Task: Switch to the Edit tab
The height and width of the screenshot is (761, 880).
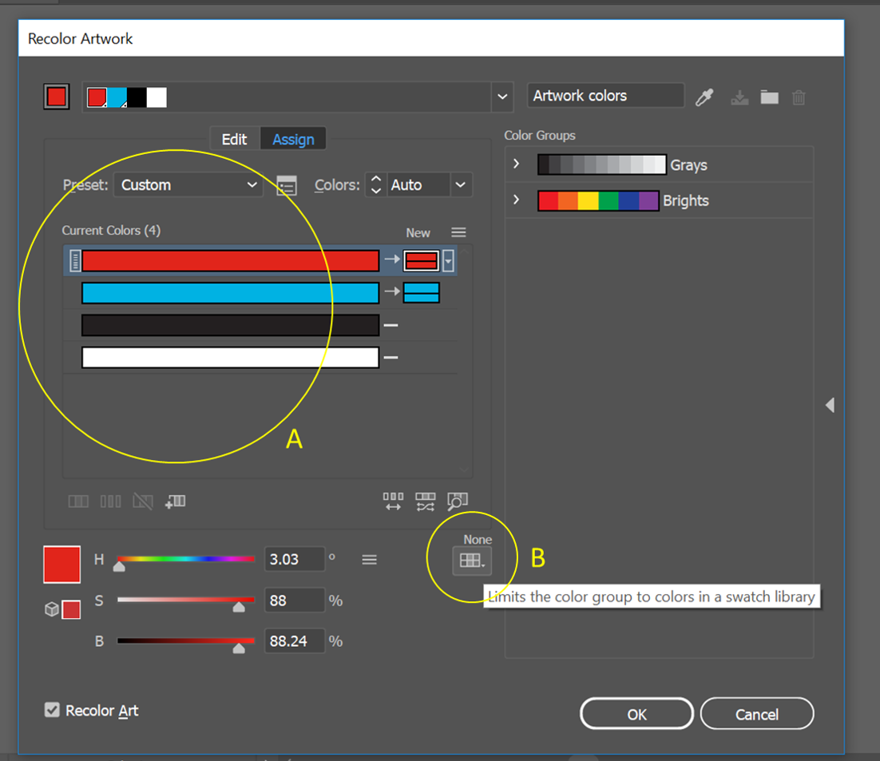Action: point(234,140)
